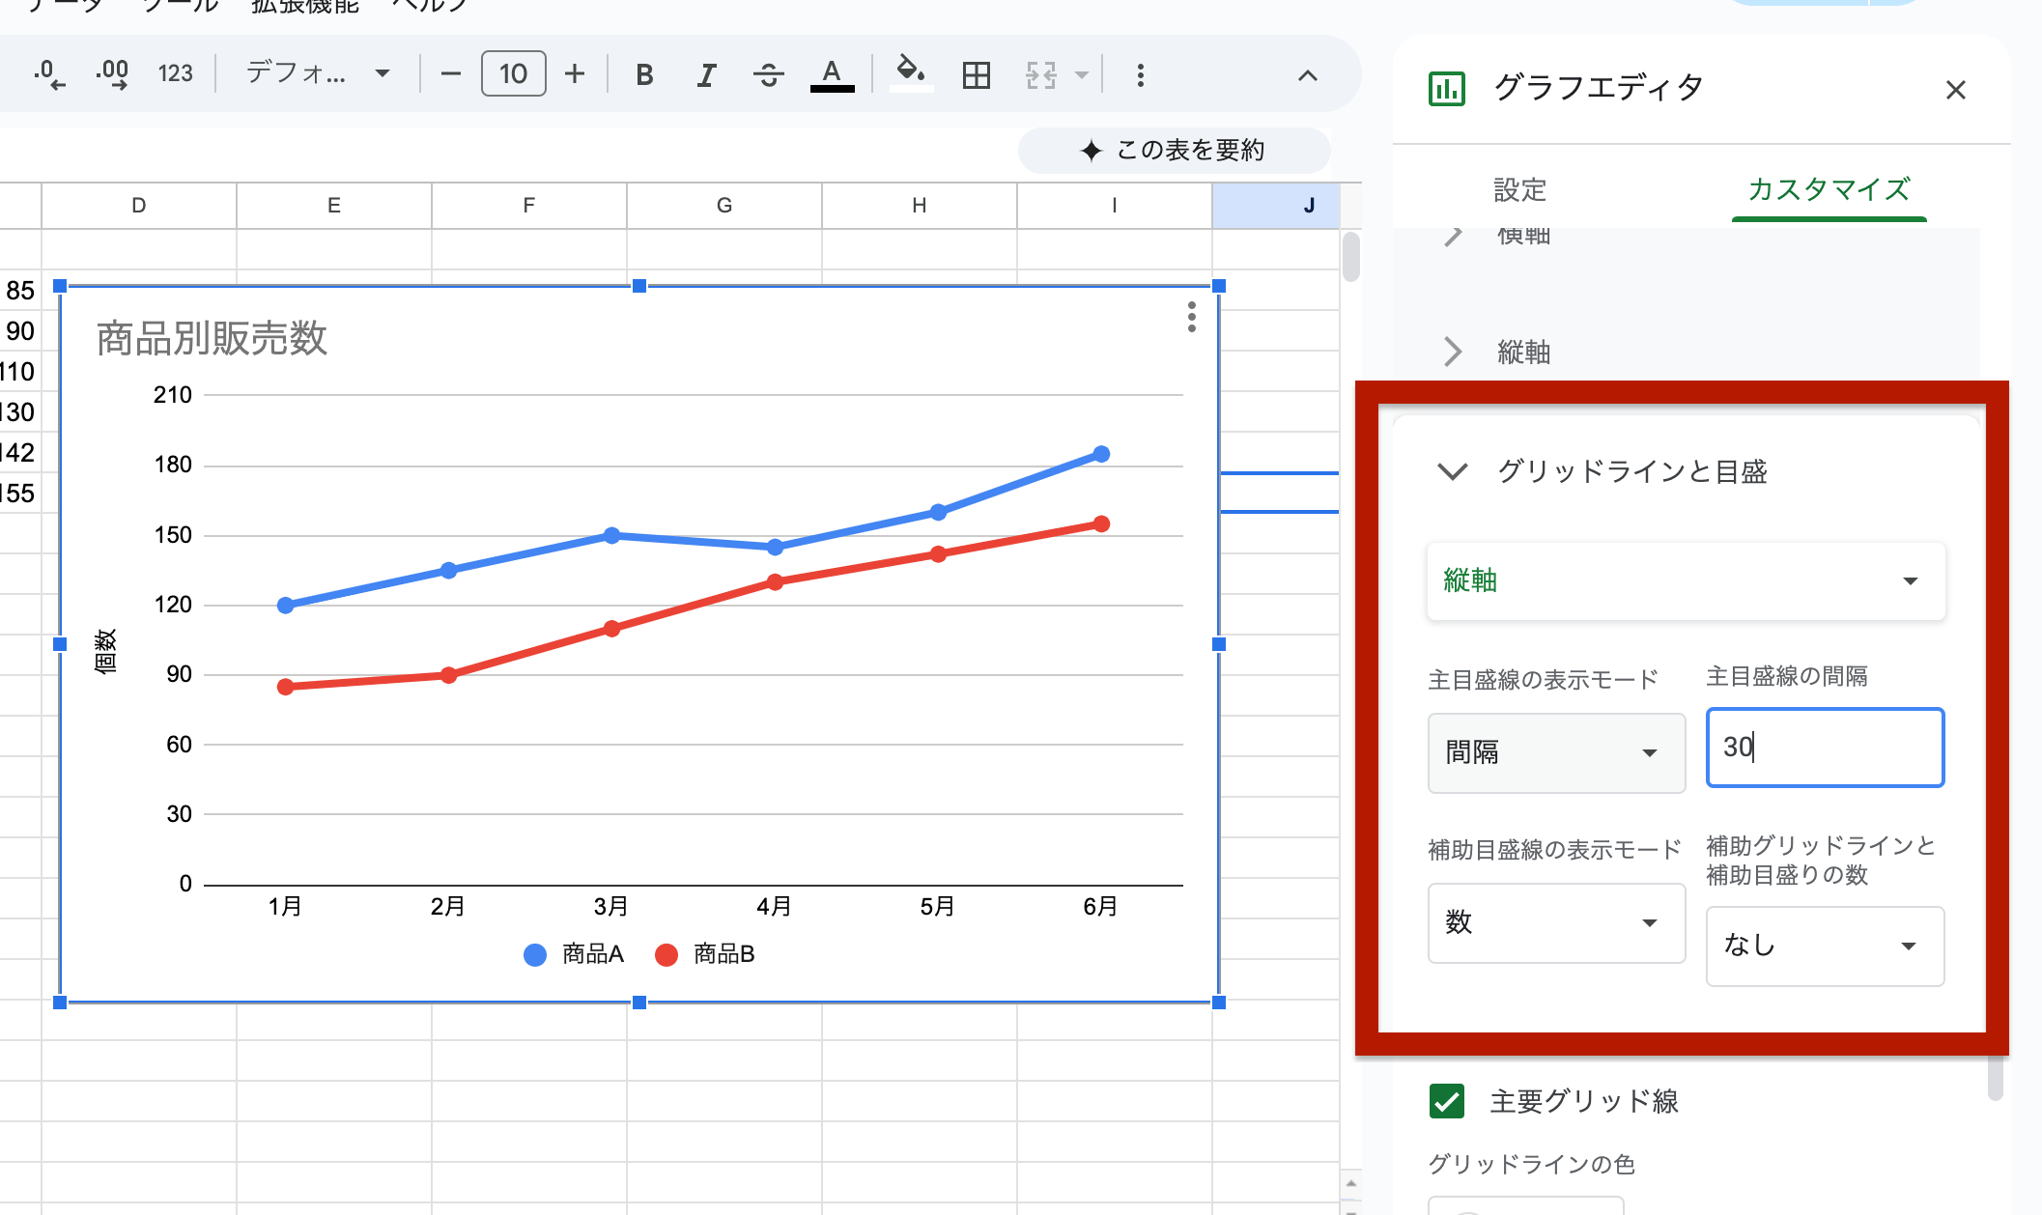Open the fill color tool
This screenshot has width=2042, height=1215.
click(909, 73)
